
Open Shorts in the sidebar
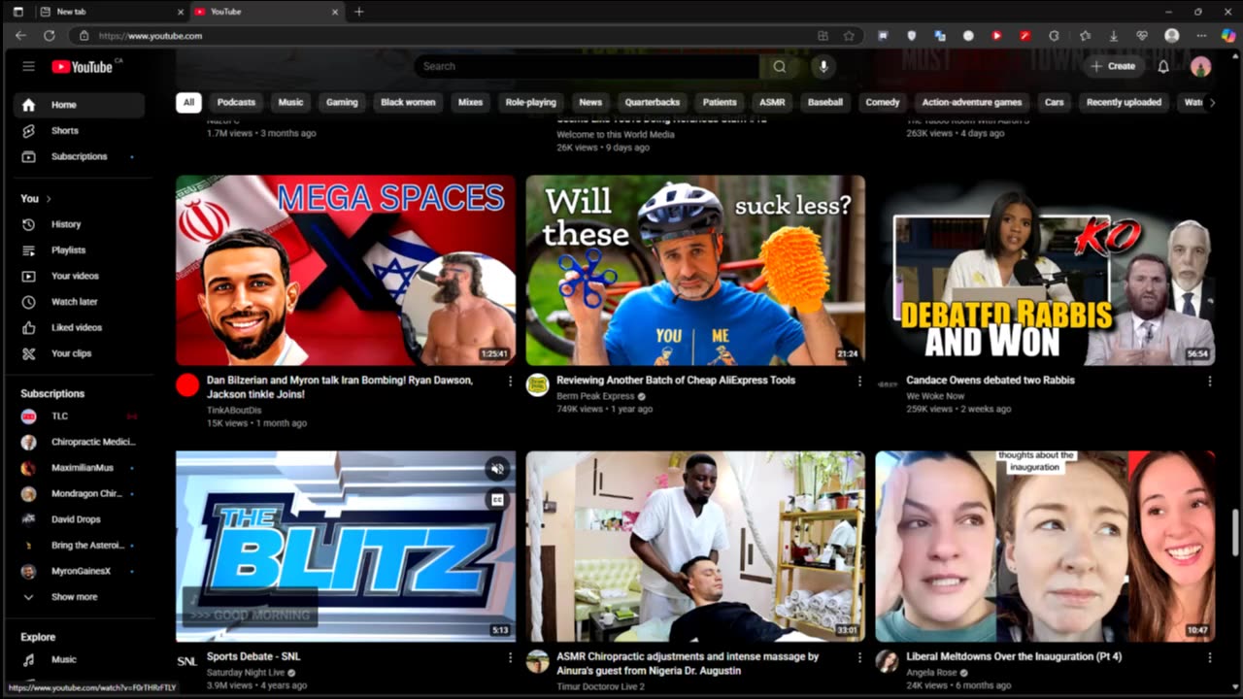pos(79,130)
